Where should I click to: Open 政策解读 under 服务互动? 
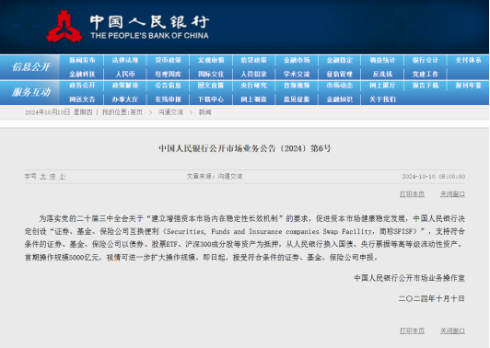point(125,86)
